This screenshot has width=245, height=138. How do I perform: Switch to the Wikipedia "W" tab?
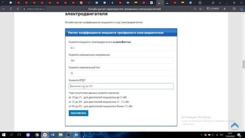pos(151,3)
